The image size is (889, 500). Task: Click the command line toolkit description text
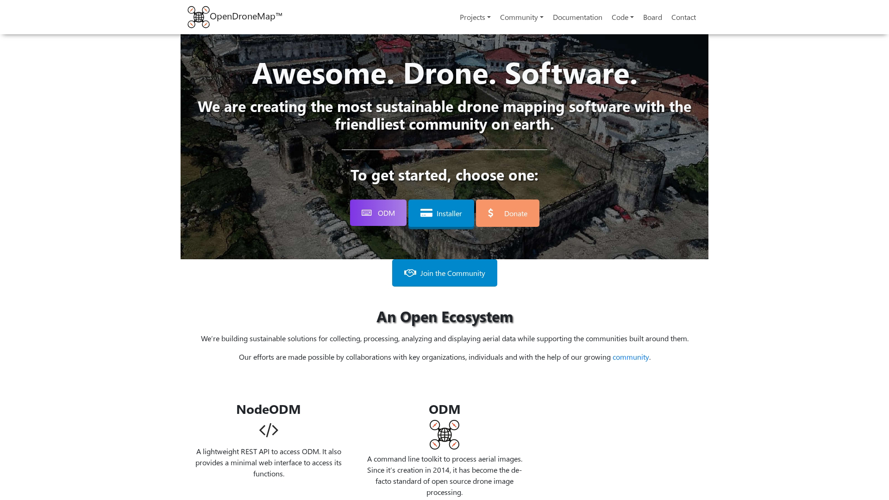(444, 475)
